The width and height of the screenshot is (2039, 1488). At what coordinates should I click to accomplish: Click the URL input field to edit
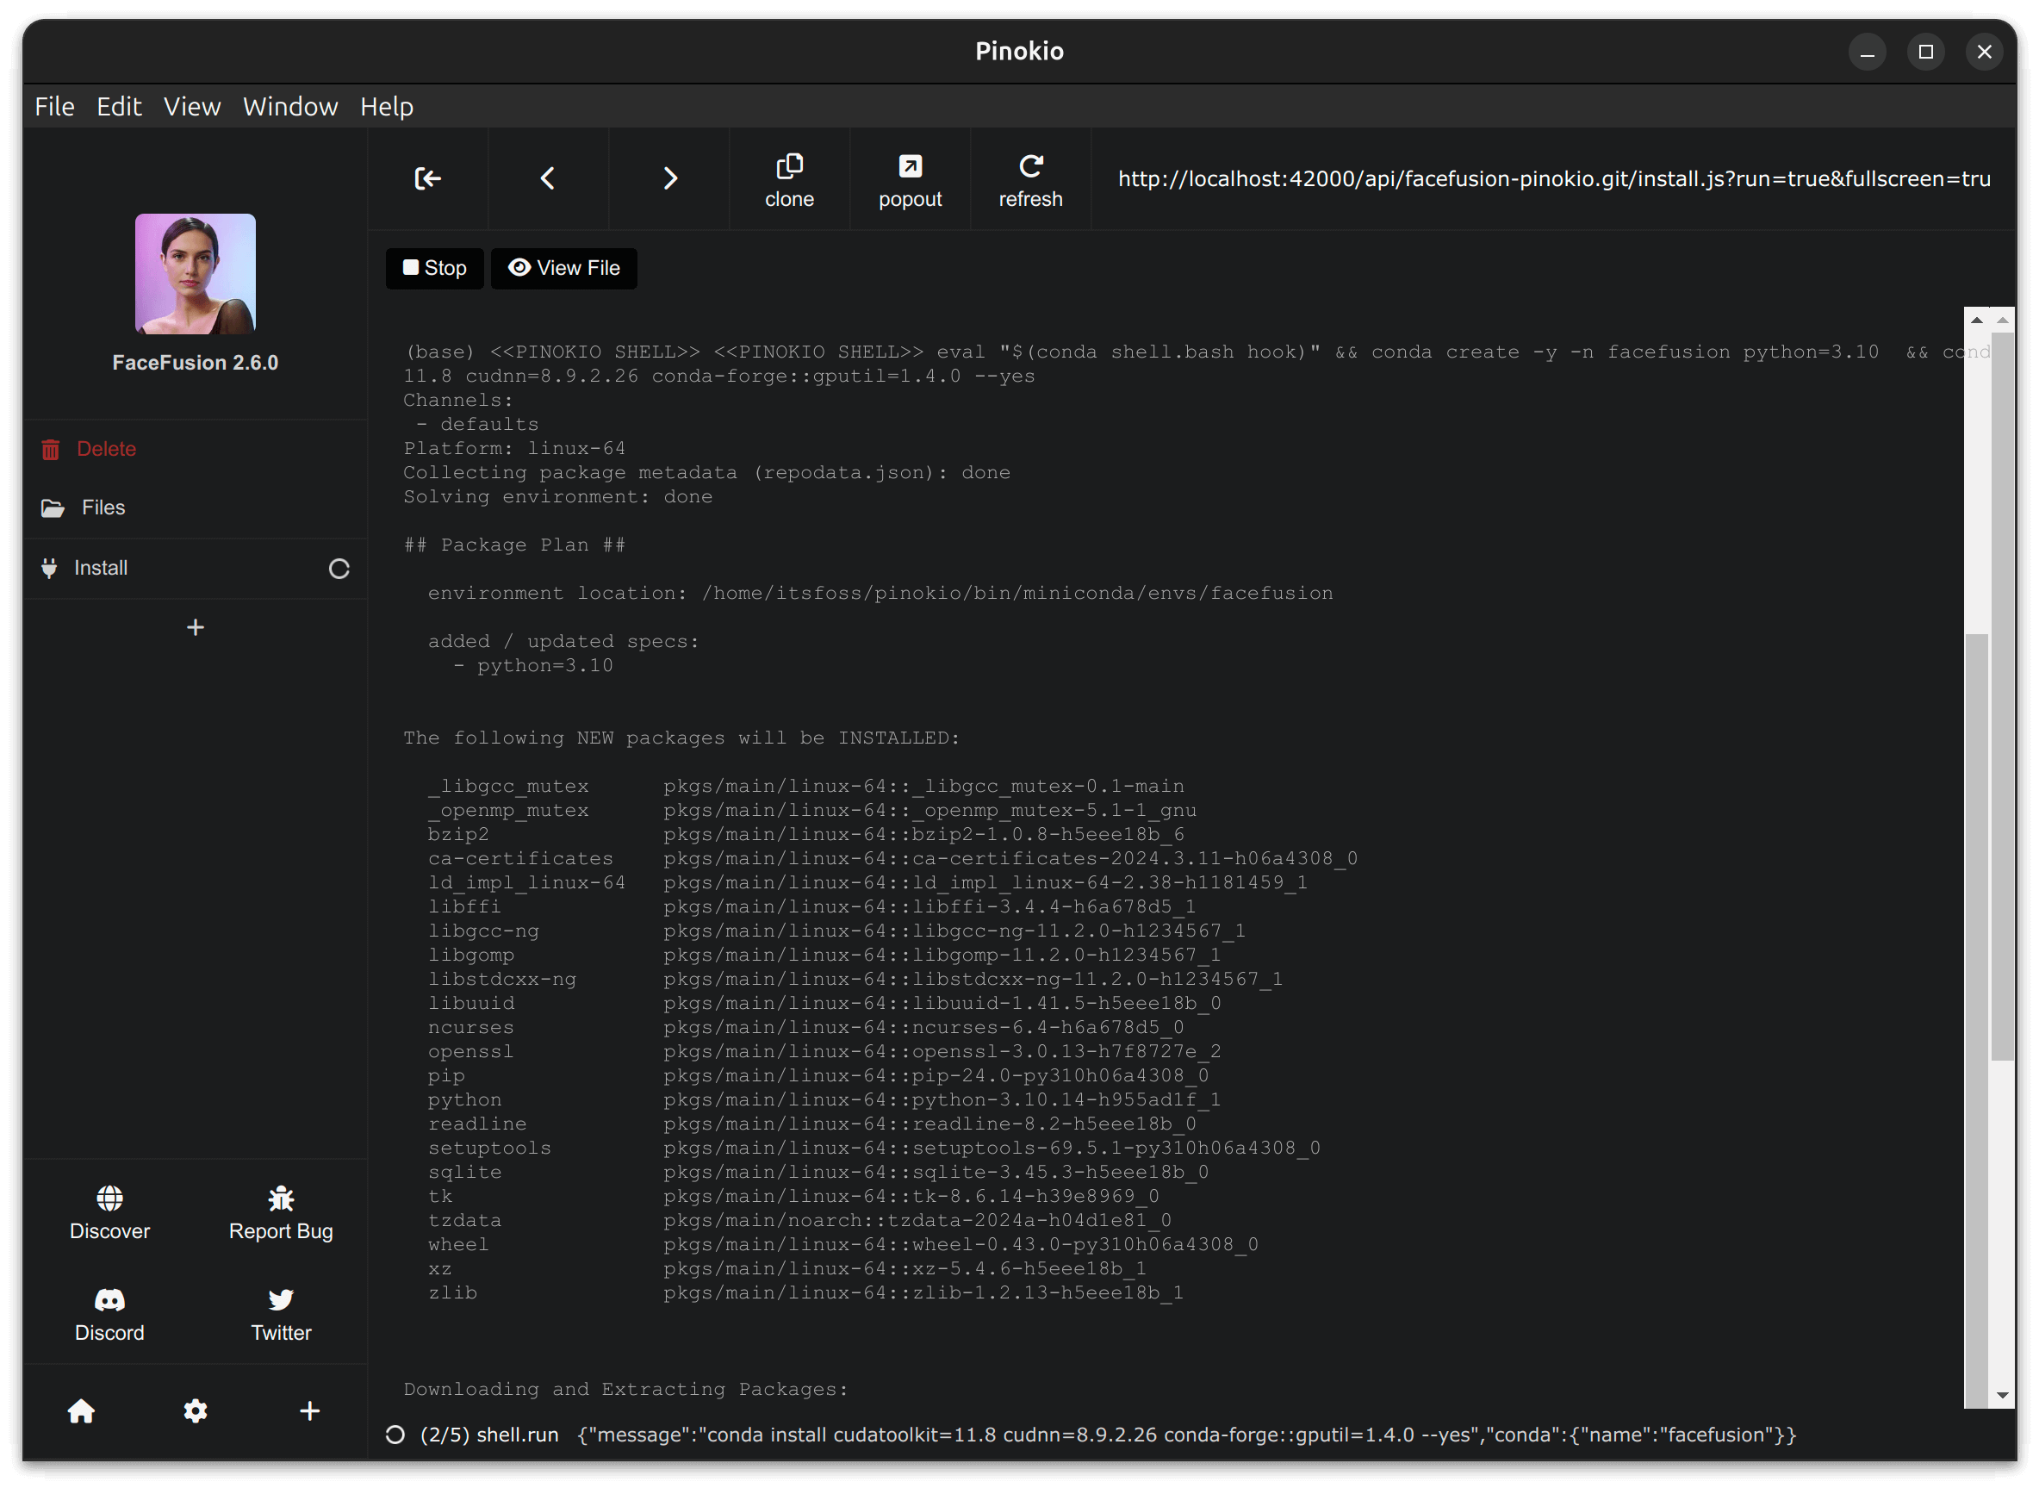(x=1551, y=177)
